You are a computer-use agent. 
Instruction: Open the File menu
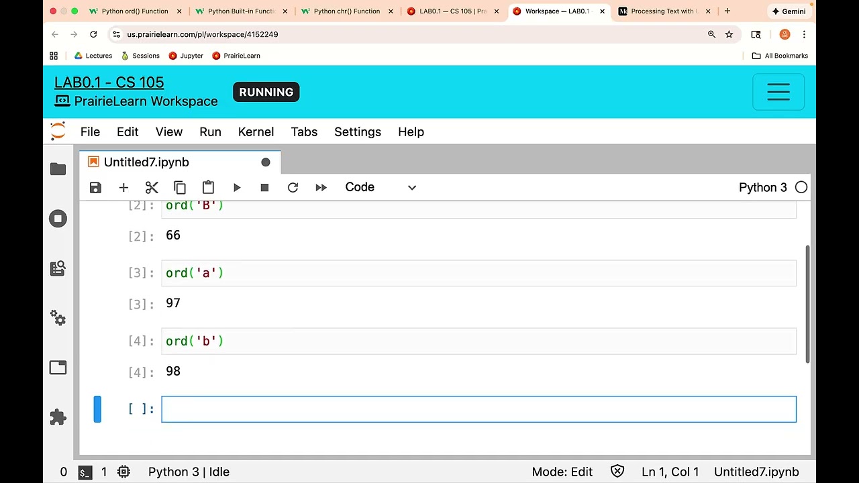(90, 131)
